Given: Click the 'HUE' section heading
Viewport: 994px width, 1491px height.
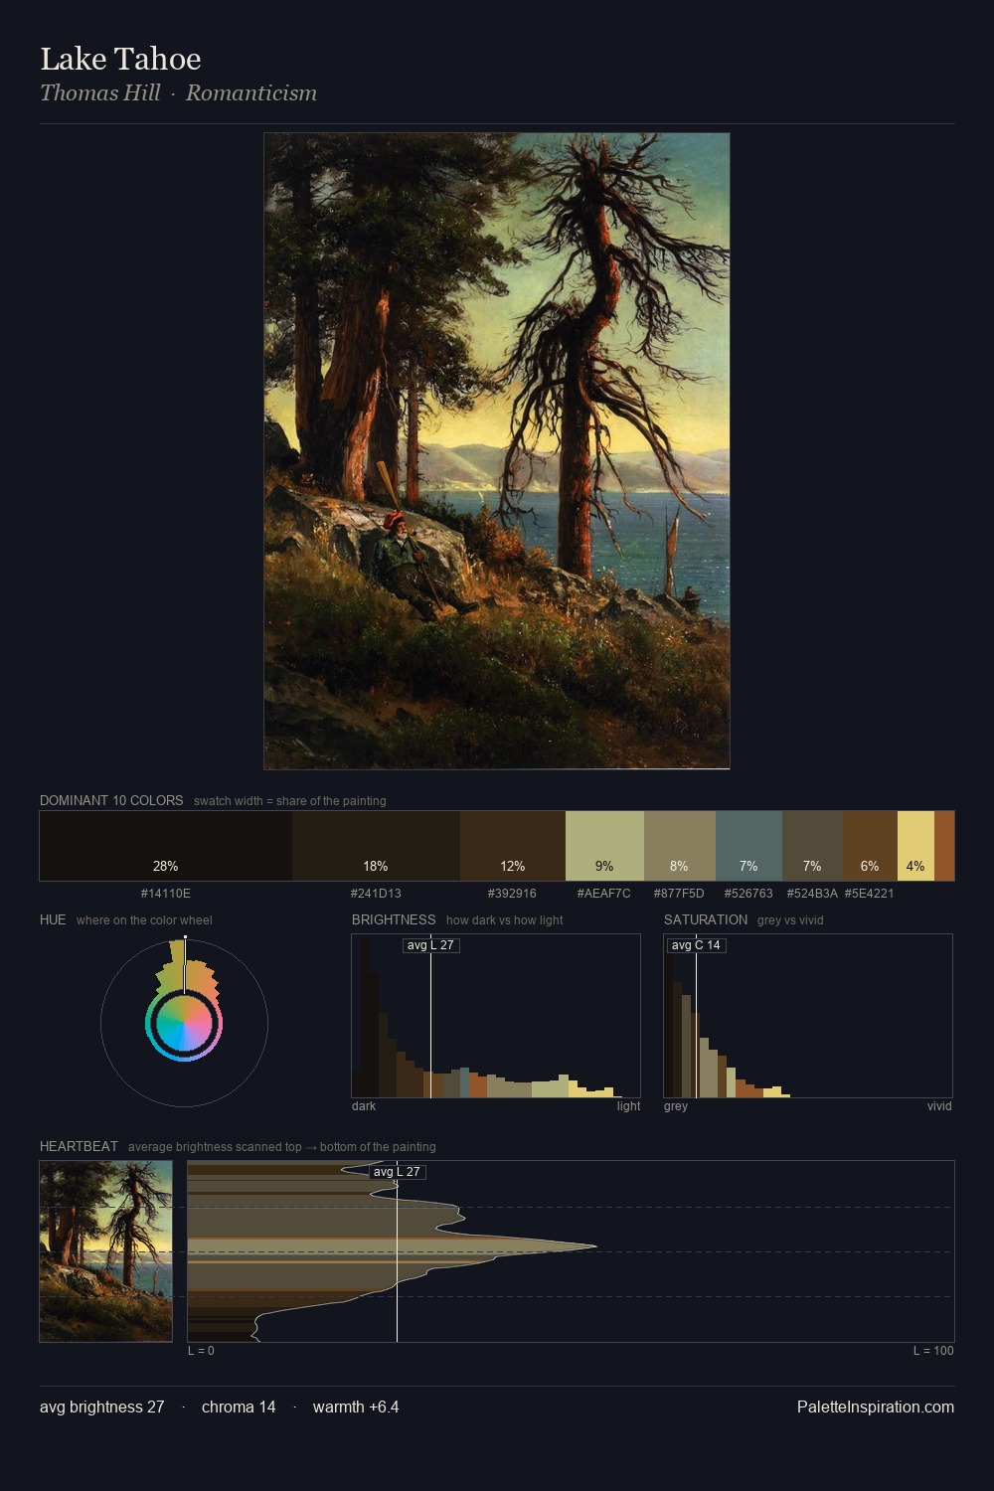Looking at the screenshot, I should point(53,919).
